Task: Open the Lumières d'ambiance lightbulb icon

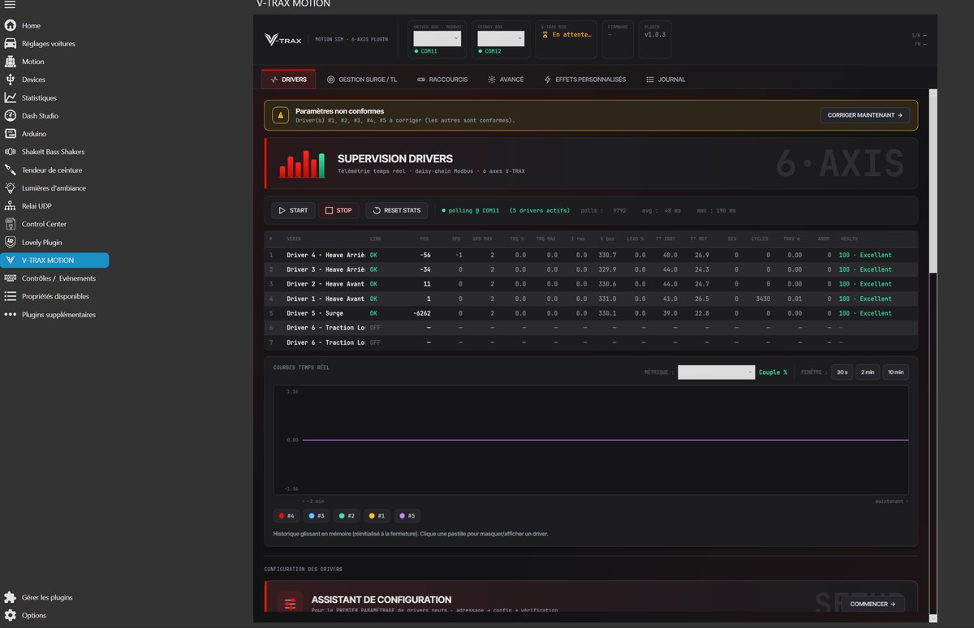Action: [10, 187]
